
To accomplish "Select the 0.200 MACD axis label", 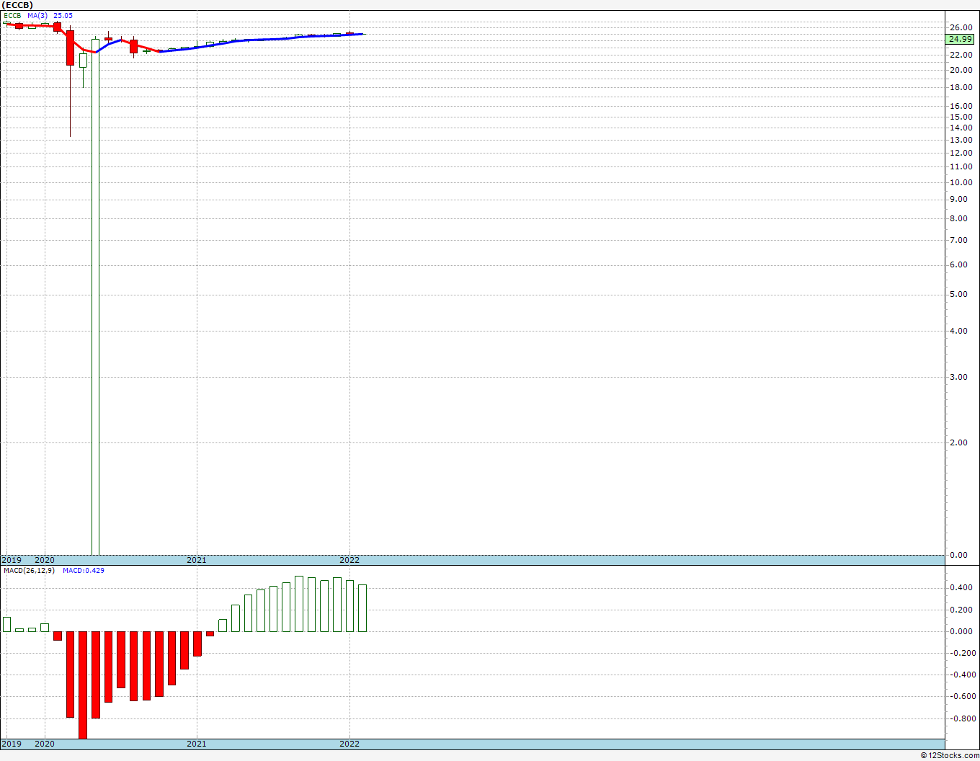I will pos(961,610).
